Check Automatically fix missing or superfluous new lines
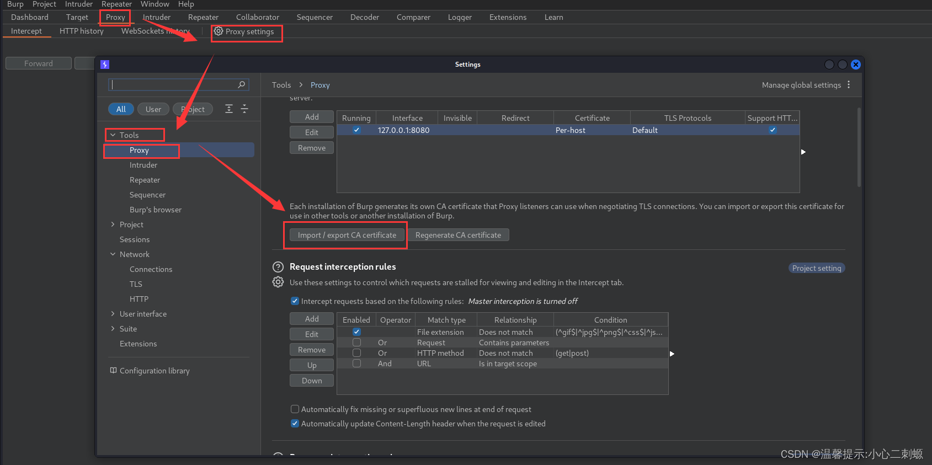This screenshot has width=932, height=465. pyautogui.click(x=295, y=409)
